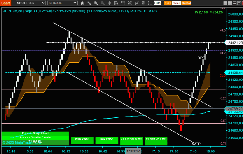The height and width of the screenshot is (154, 243).
Task: Click the 25000,00 price axis label
Action: pyautogui.click(x=235, y=14)
